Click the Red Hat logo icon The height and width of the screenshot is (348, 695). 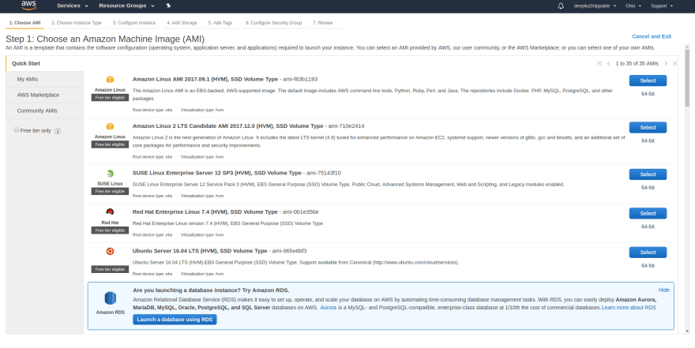pos(110,212)
